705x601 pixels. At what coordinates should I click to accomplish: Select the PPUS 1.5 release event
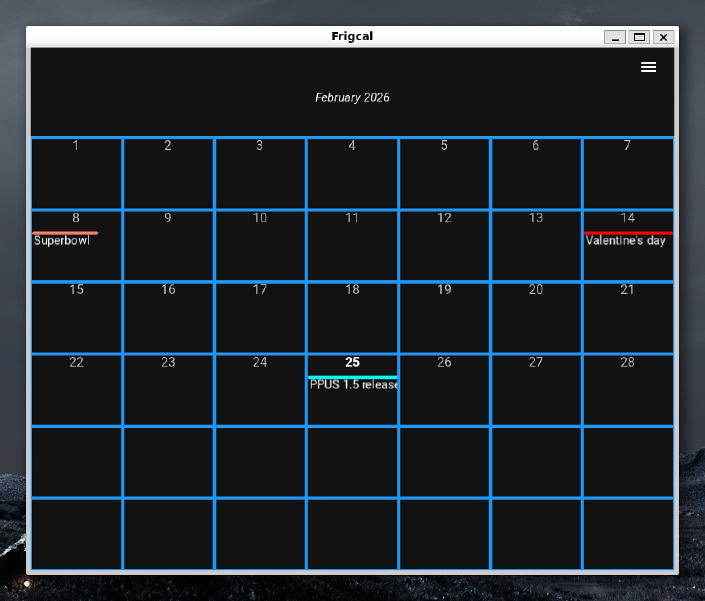tap(353, 385)
